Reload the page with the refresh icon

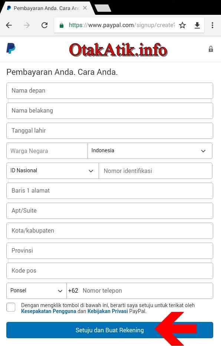pyautogui.click(x=44, y=25)
